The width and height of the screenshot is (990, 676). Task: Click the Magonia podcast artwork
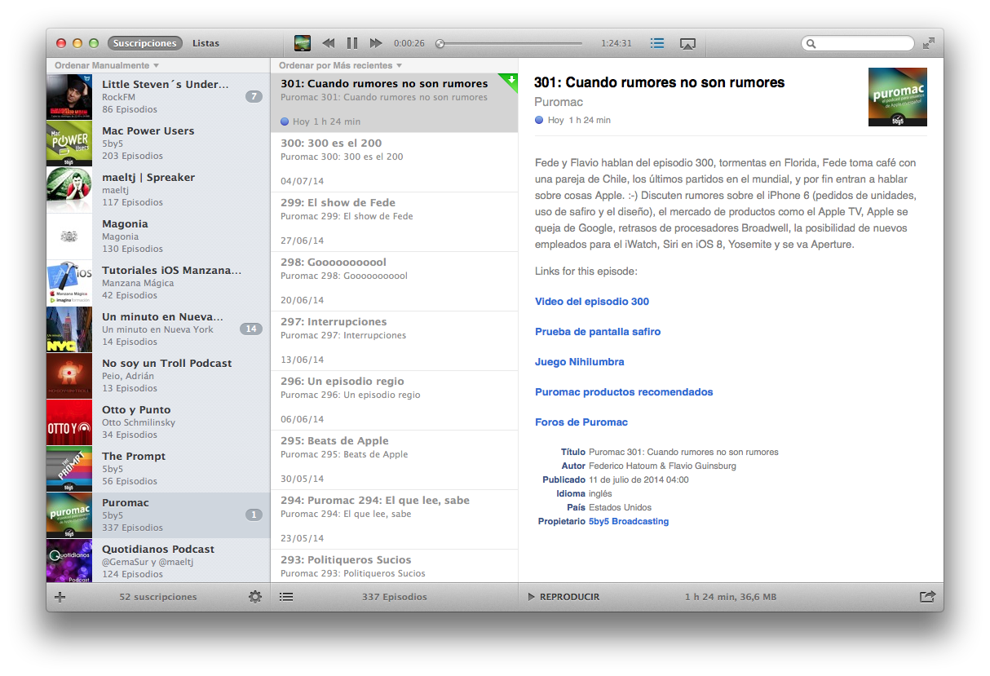(x=69, y=236)
